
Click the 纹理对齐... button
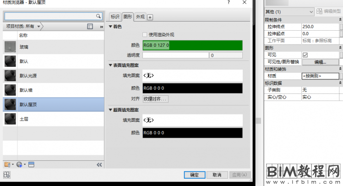[x=155, y=99]
